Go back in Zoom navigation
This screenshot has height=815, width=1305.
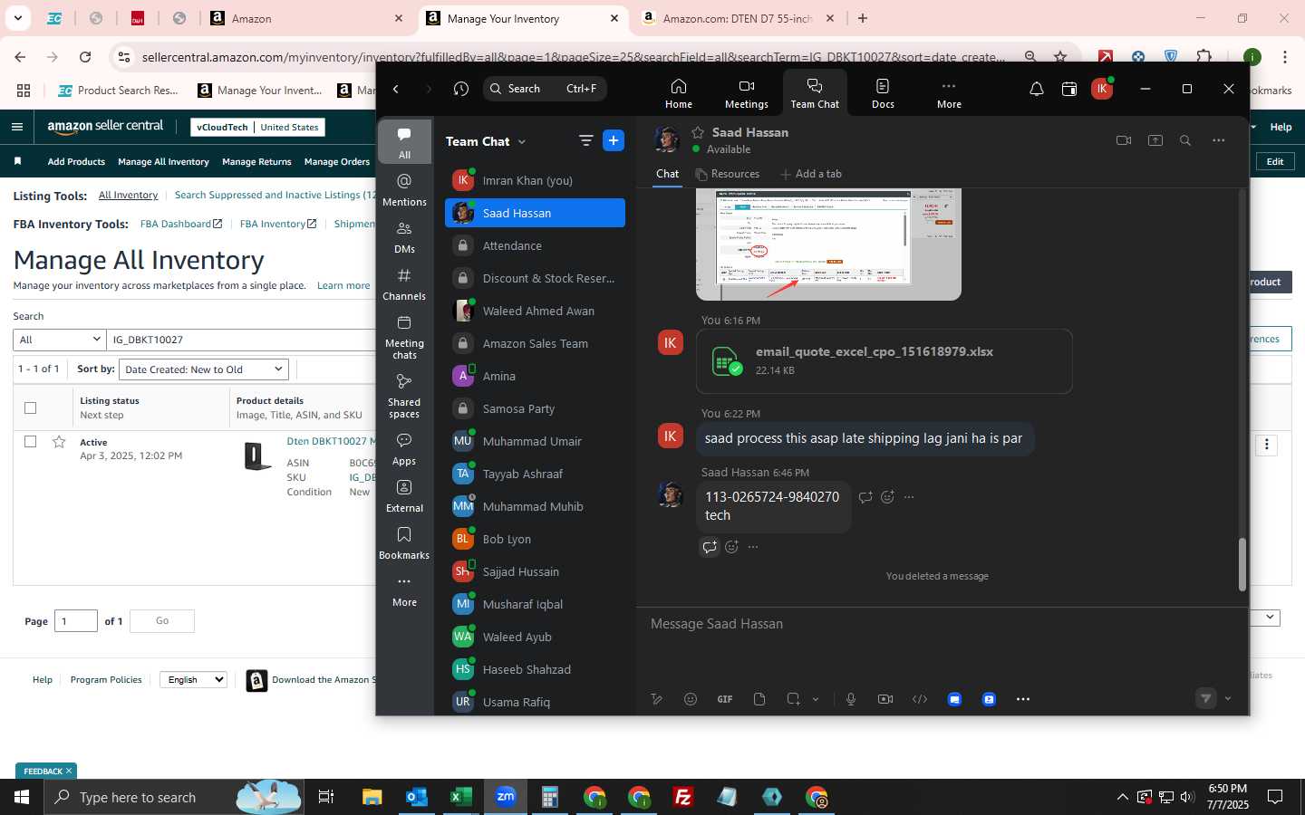tap(396, 89)
